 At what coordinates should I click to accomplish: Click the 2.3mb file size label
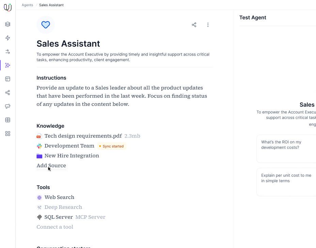click(132, 136)
